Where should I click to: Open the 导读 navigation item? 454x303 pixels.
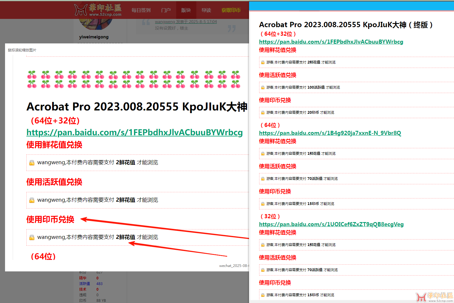206,10
